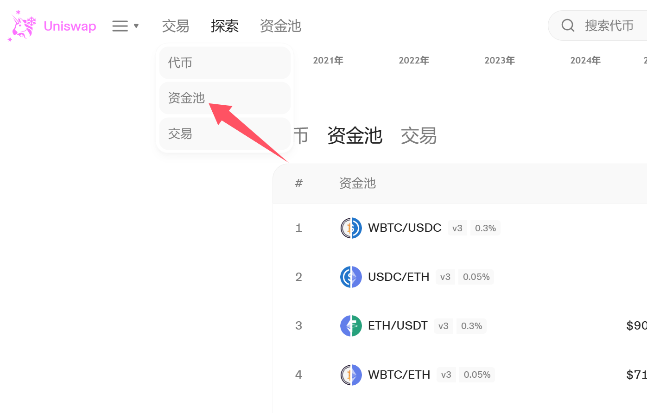Screen dimensions: 647x413
Task: Go to 资金池 in the top navigation
Action: pyautogui.click(x=281, y=26)
